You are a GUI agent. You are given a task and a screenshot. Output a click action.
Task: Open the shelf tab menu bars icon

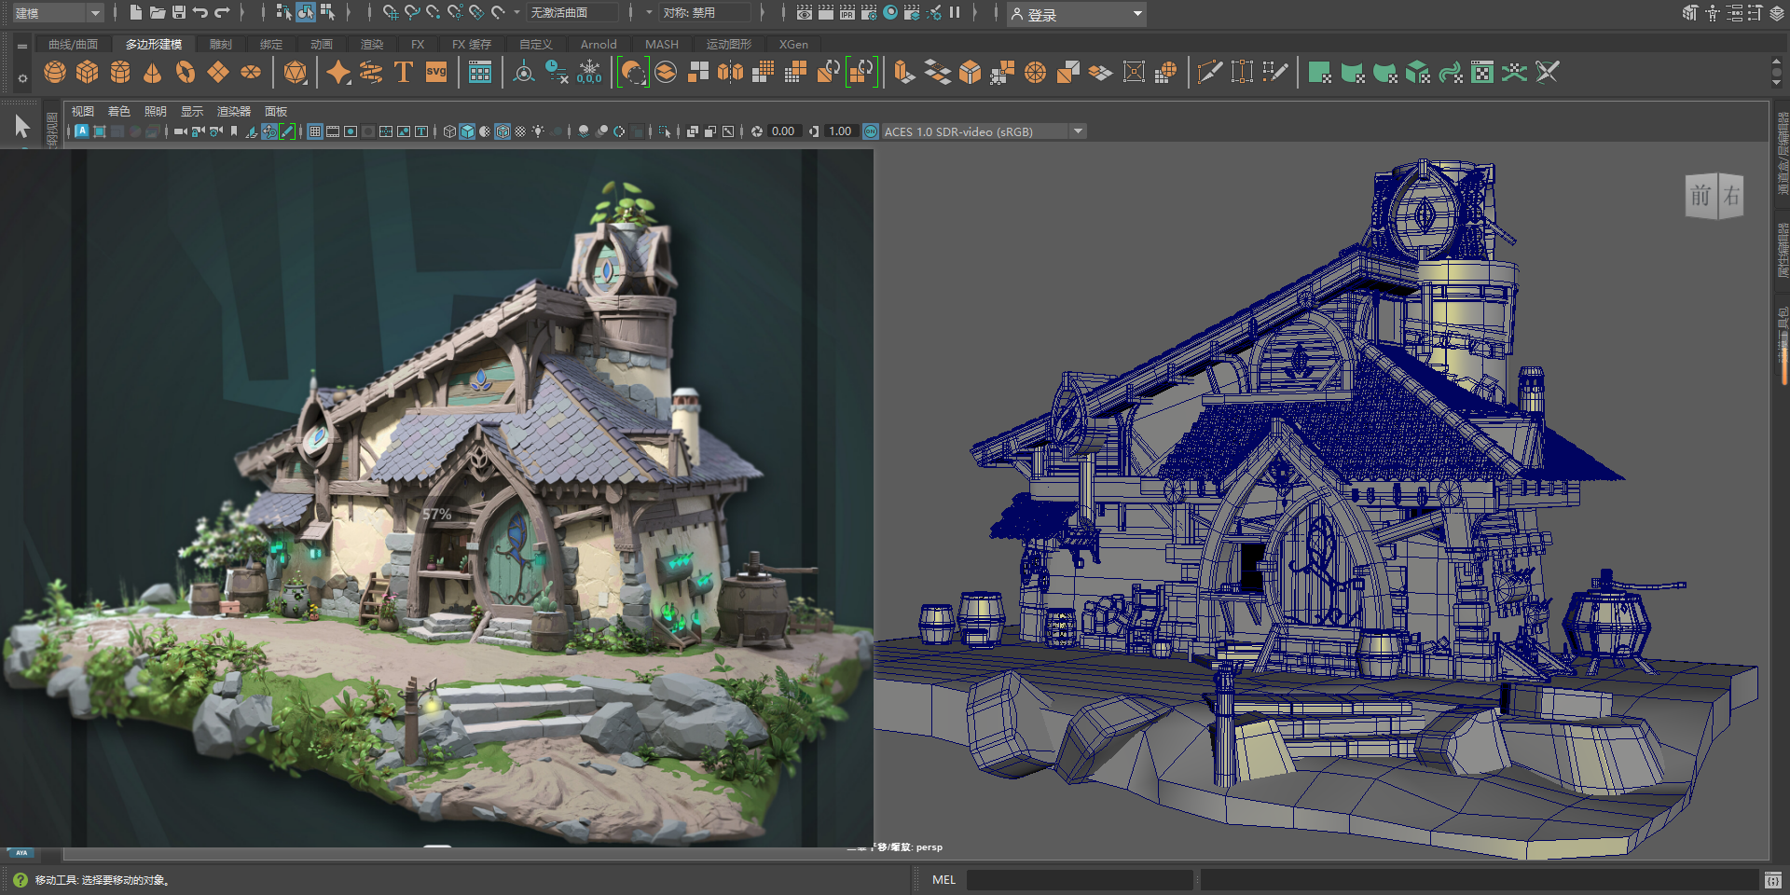coord(22,45)
